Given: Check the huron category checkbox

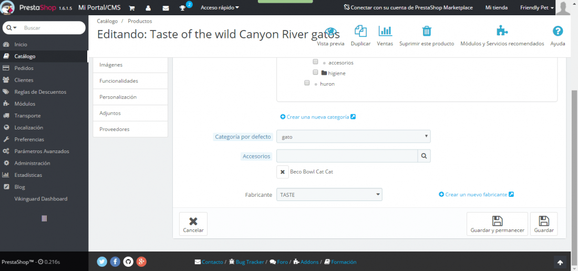Looking at the screenshot, I should 307,83.
